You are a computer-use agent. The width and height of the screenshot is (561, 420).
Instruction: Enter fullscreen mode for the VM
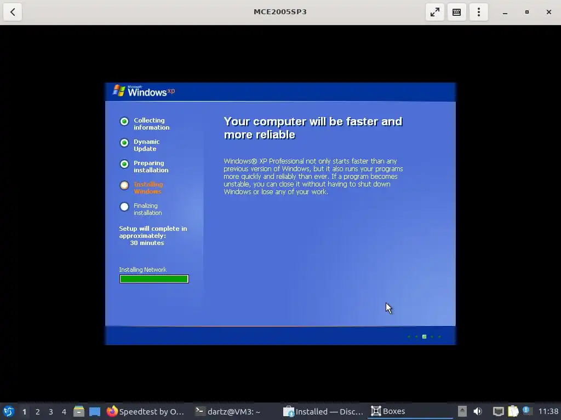pyautogui.click(x=434, y=12)
